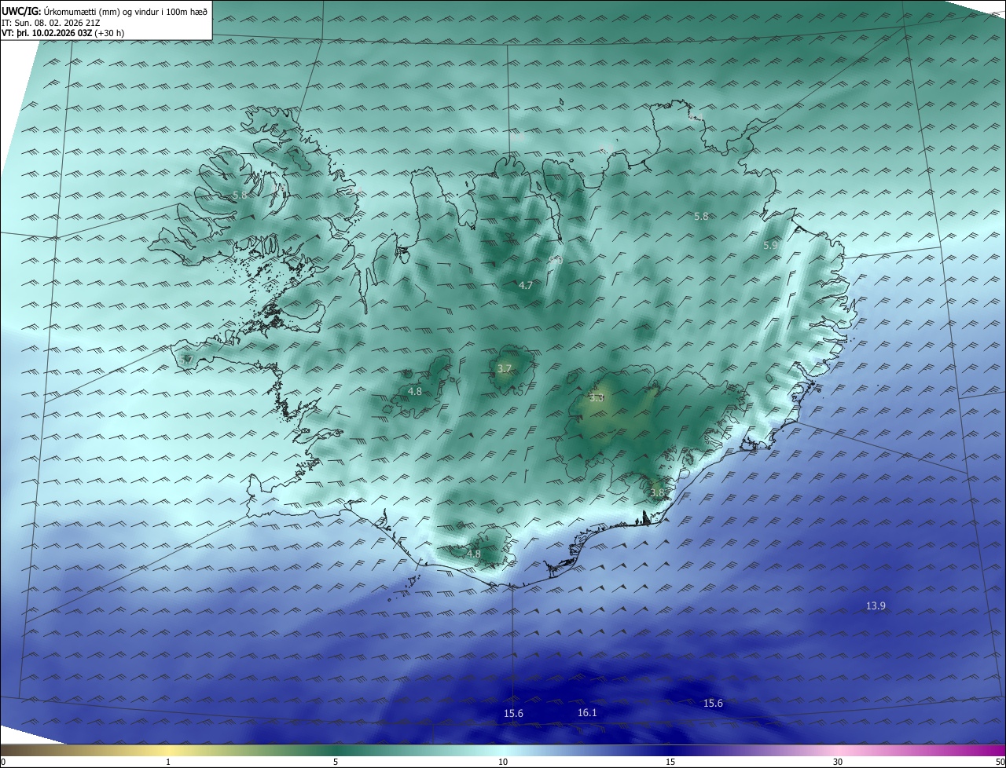Click the 5.7 value on Snæfellsnes peninsula
Image resolution: width=1006 pixels, height=768 pixels.
pyautogui.click(x=186, y=360)
